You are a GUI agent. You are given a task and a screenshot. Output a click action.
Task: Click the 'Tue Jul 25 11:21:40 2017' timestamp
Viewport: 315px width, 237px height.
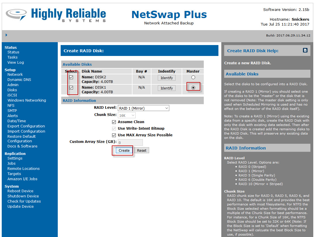coord(285,24)
